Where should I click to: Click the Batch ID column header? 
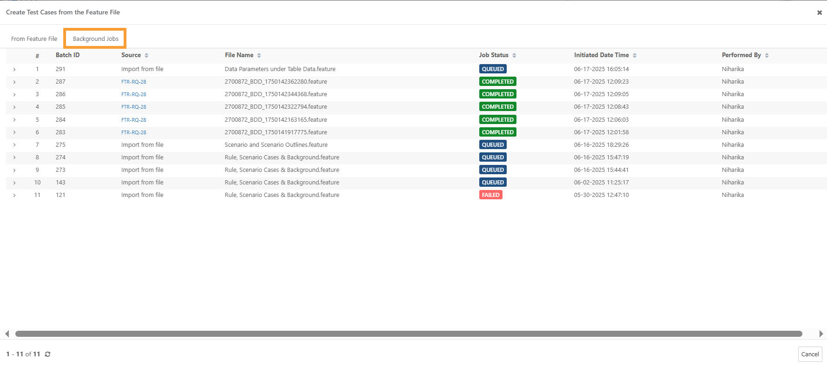(x=67, y=55)
